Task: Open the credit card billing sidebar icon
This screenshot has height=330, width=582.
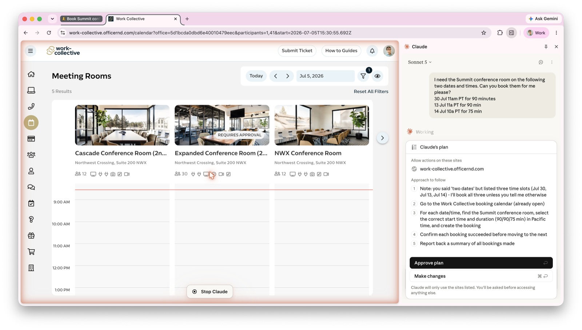Action: [x=31, y=139]
